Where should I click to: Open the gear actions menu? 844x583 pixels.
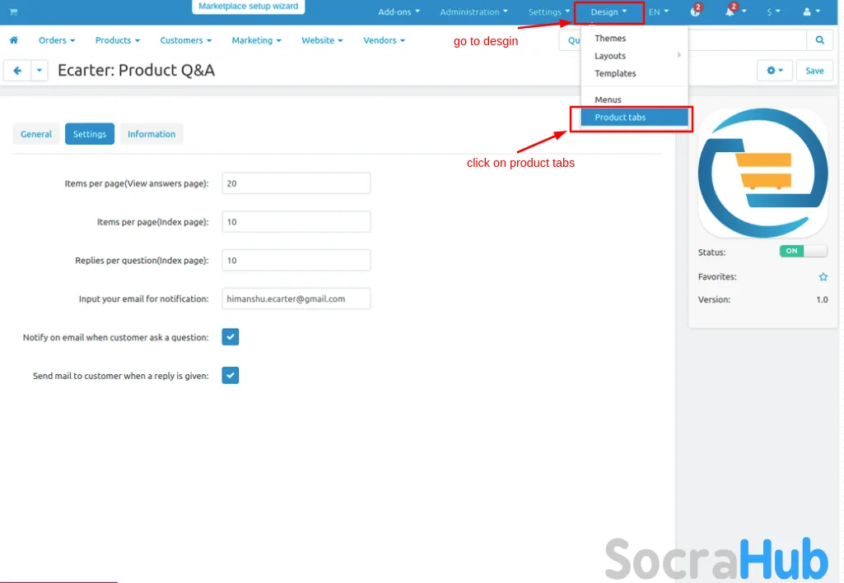(x=775, y=71)
